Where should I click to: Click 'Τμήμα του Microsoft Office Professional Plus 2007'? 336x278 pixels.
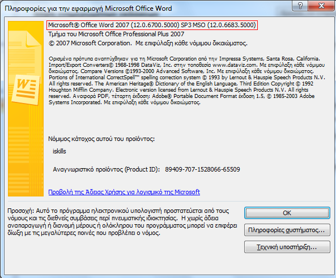[116, 34]
